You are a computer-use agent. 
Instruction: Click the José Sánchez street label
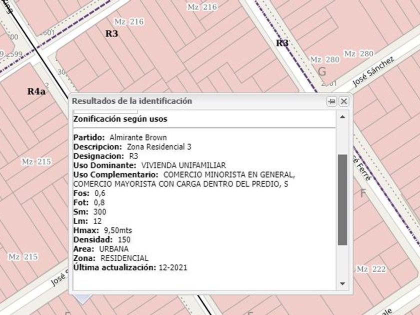373,71
